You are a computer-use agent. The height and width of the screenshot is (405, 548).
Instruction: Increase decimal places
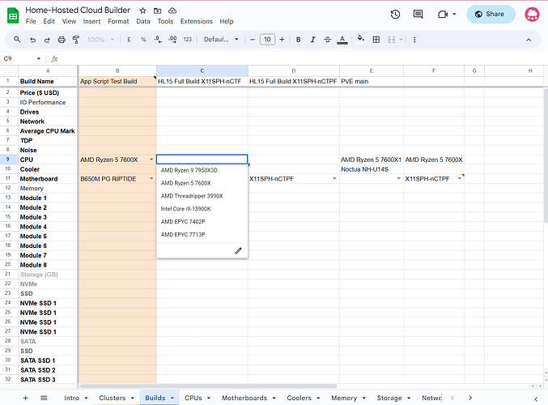click(x=172, y=40)
